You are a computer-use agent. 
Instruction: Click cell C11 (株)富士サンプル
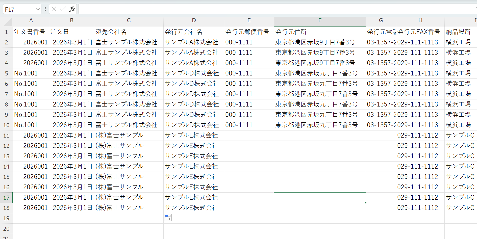[x=129, y=136]
